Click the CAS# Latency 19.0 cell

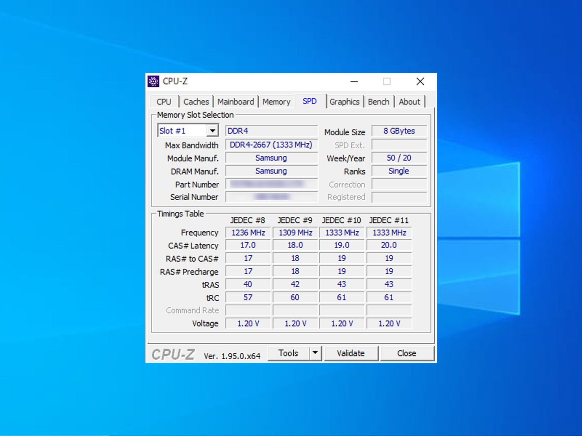coord(342,245)
